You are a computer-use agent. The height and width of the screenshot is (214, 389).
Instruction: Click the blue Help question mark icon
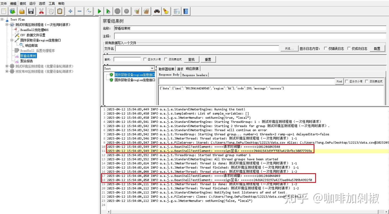pyautogui.click(x=186, y=11)
